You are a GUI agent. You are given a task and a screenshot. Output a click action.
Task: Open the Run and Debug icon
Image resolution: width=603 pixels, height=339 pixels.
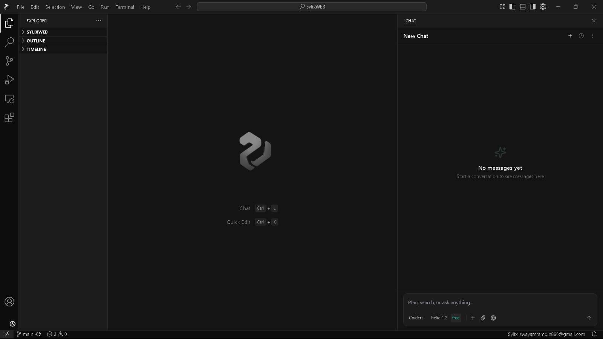click(x=9, y=79)
